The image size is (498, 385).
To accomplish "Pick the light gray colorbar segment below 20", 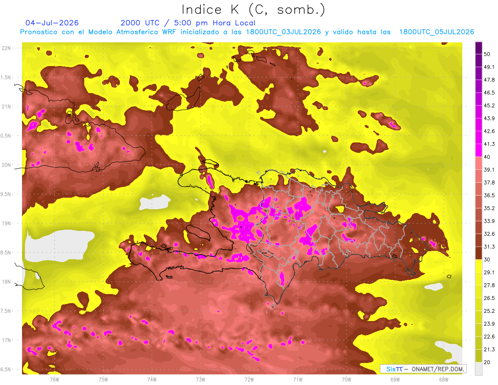I will coord(478,369).
